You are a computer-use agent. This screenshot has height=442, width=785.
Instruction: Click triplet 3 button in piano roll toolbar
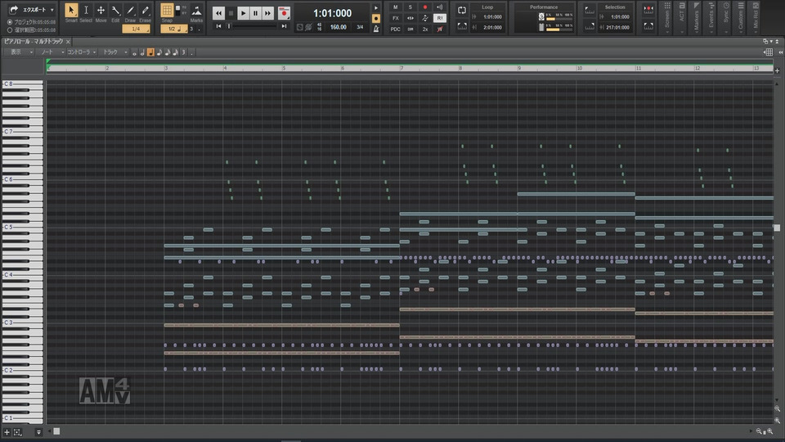(x=184, y=52)
